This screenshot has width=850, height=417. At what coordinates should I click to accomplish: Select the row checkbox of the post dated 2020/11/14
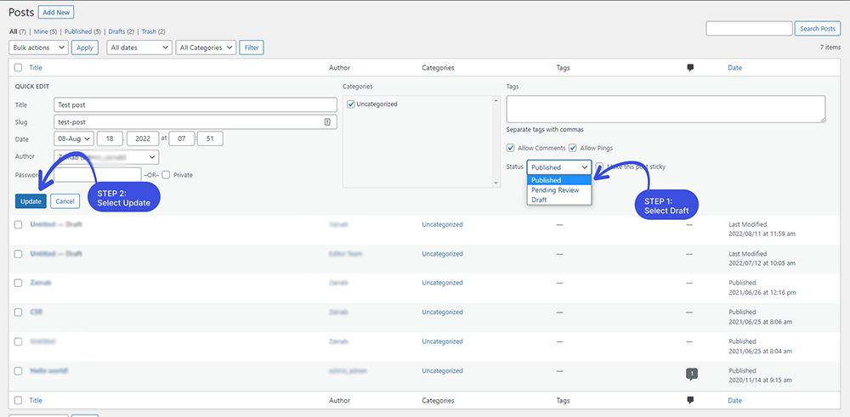(19, 371)
